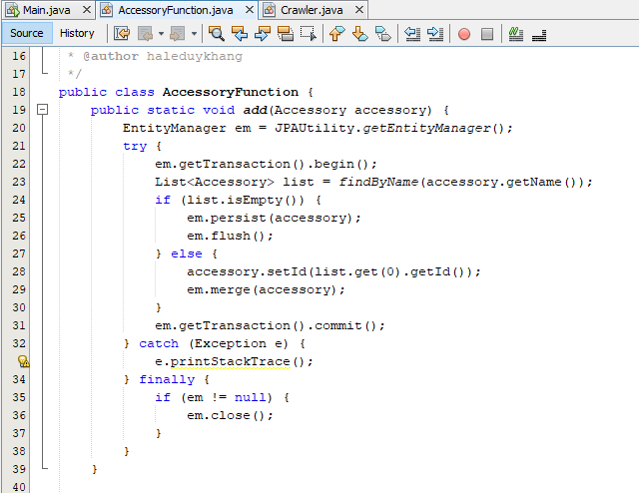Click Toggle Bookmark icon
Image resolution: width=639 pixels, height=493 pixels.
point(383,33)
